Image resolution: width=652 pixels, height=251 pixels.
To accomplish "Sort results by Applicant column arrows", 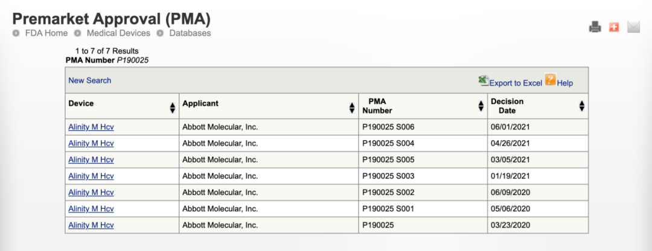I will point(352,107).
